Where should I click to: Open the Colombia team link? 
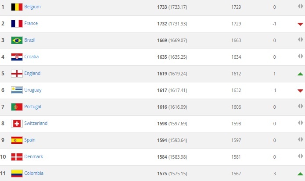pyautogui.click(x=35, y=173)
